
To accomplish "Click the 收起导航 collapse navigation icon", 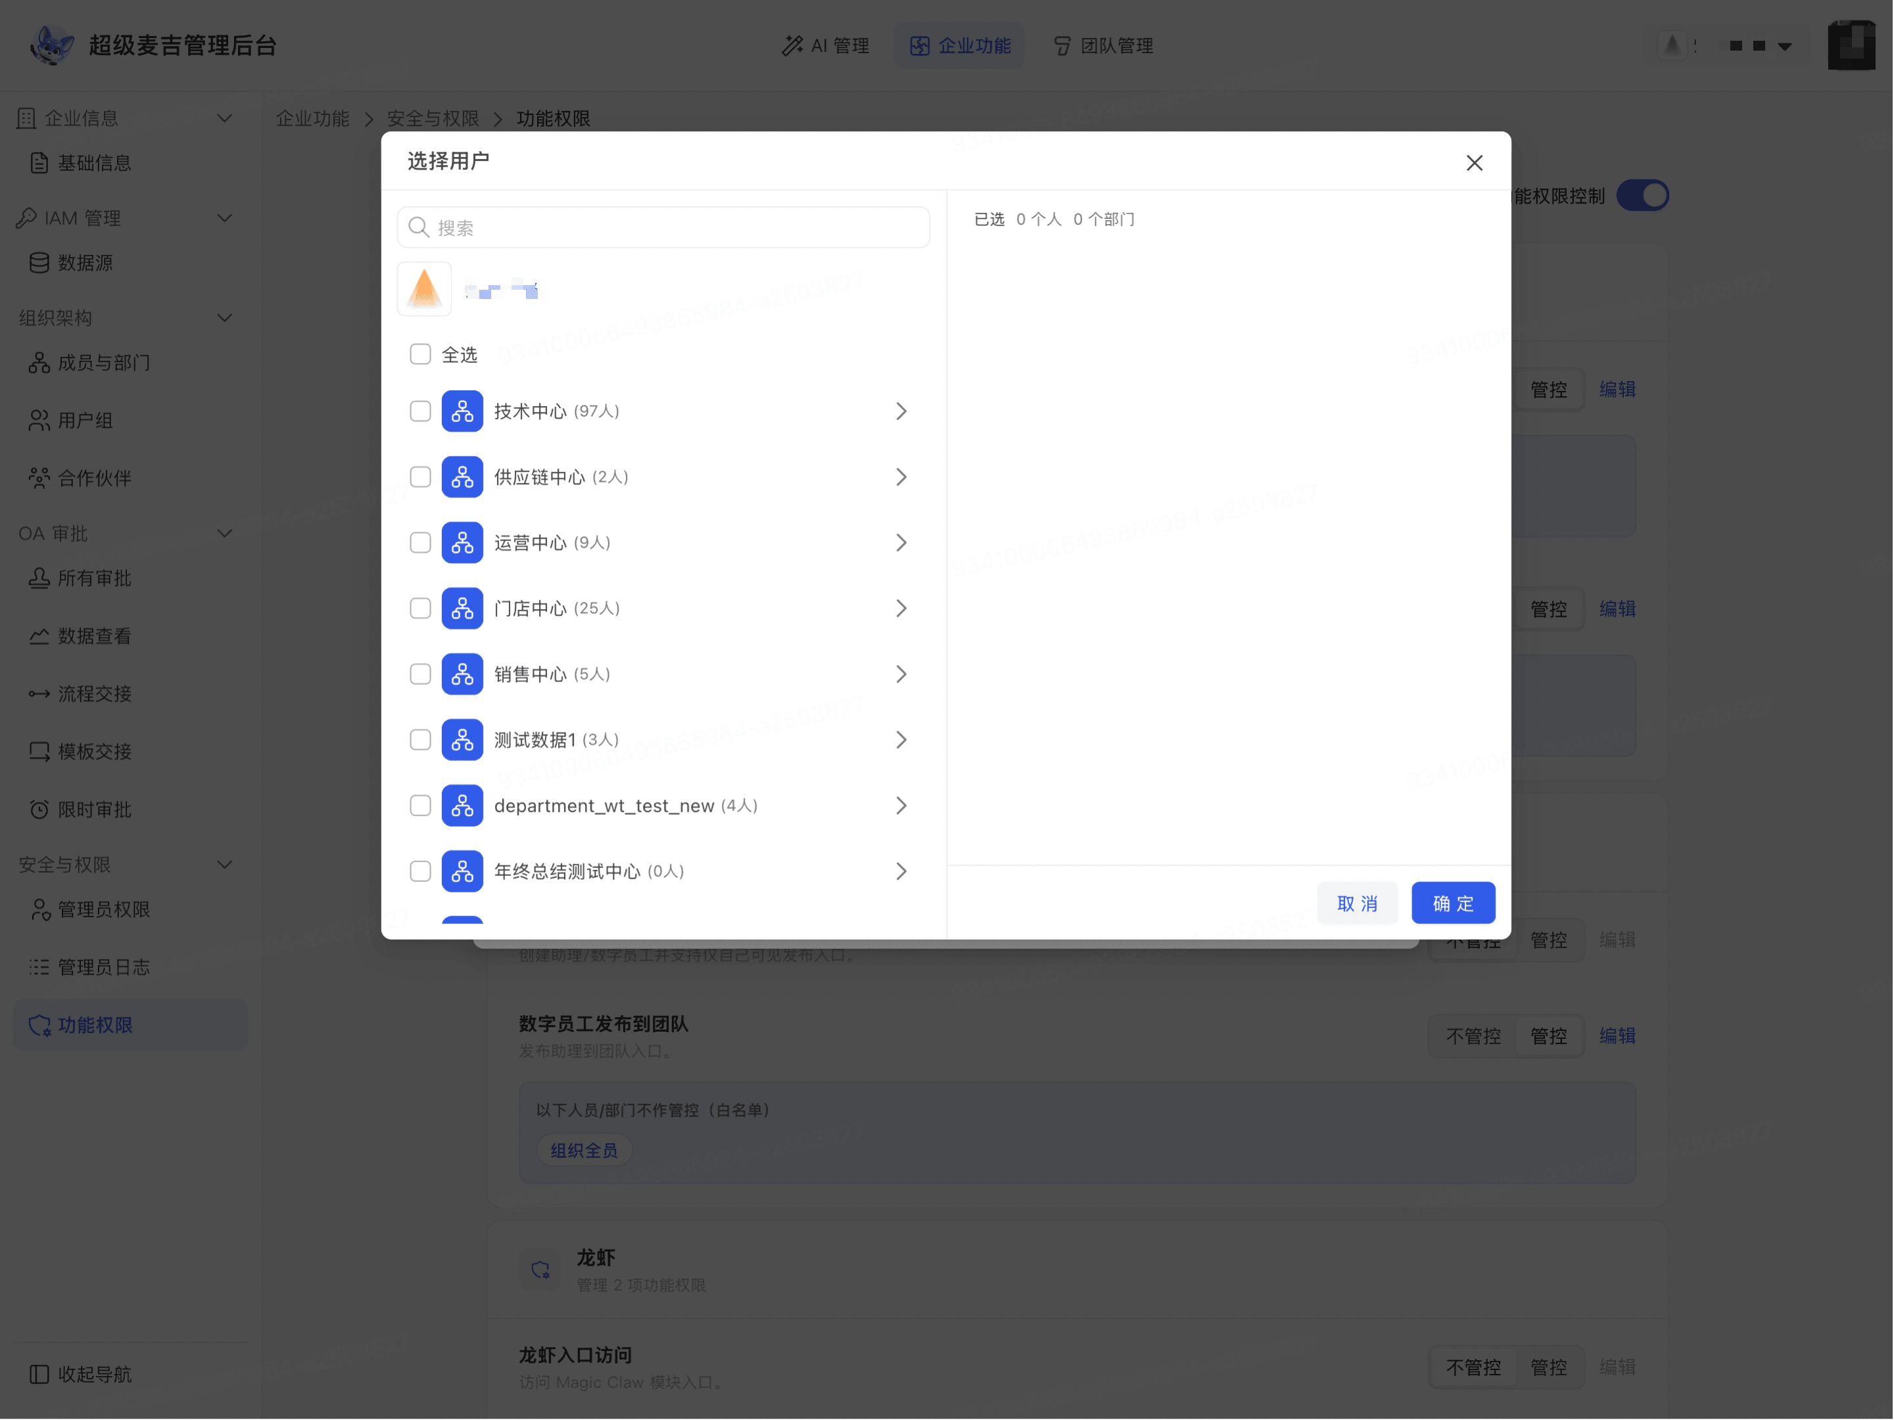I will tap(39, 1375).
